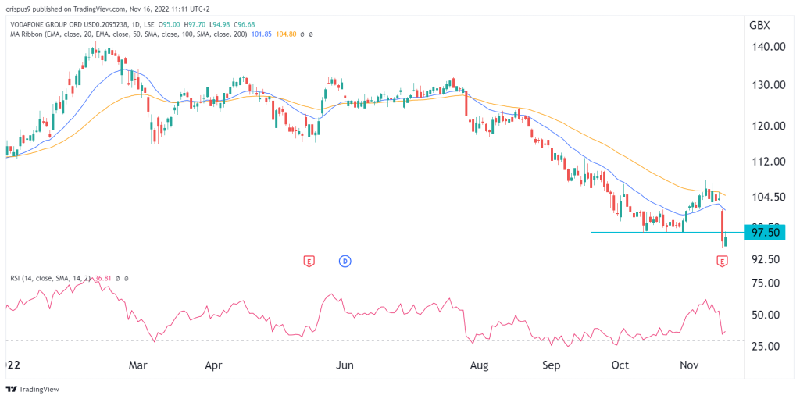
Task: Click the Aug label on time axis
Action: pos(479,365)
